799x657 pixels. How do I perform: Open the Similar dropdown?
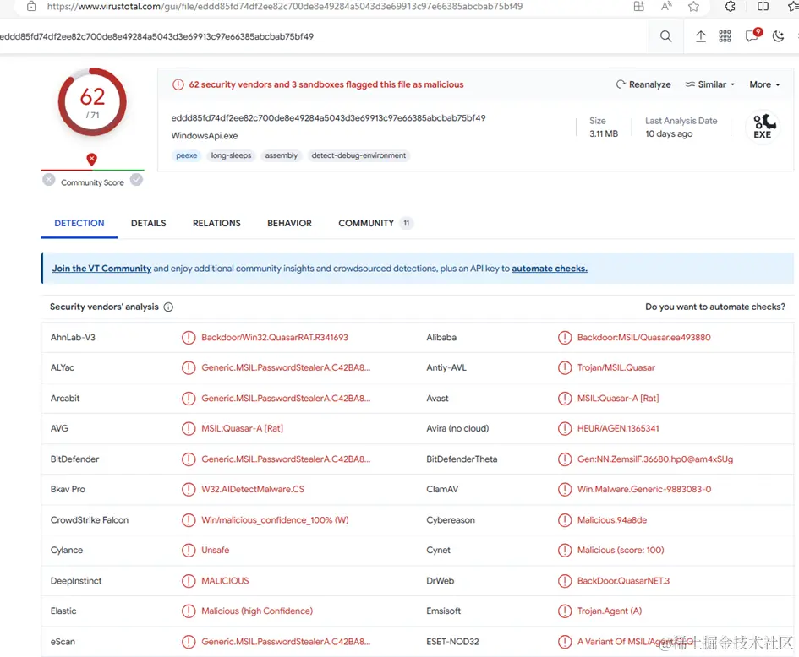point(710,84)
